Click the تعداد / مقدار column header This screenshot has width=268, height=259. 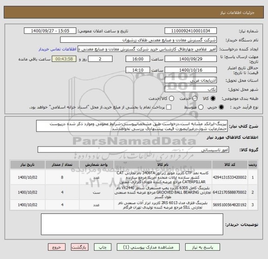click(x=62, y=165)
